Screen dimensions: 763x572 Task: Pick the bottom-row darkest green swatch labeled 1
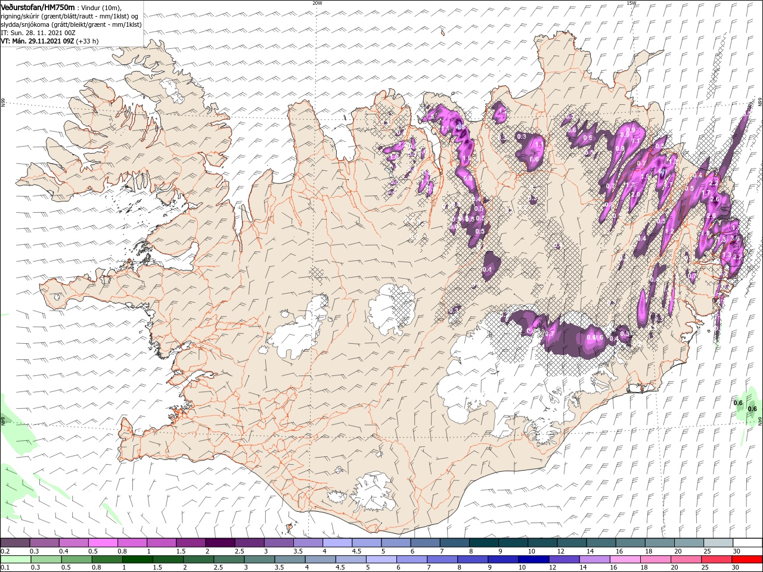(x=138, y=559)
